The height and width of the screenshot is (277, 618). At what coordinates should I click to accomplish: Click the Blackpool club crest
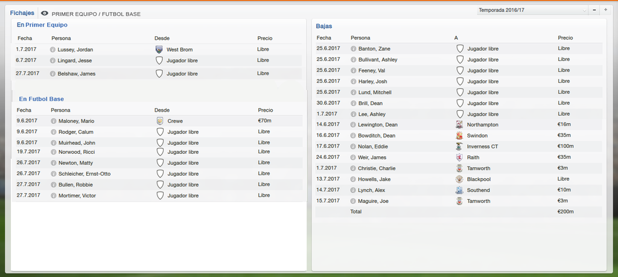point(459,179)
